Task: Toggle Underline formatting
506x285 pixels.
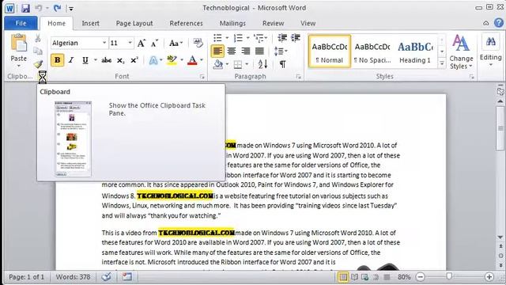Action: (85, 60)
